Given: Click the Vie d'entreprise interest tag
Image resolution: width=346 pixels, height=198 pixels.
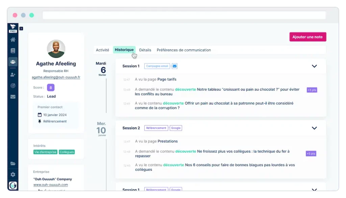Looking at the screenshot, I should pyautogui.click(x=45, y=152).
